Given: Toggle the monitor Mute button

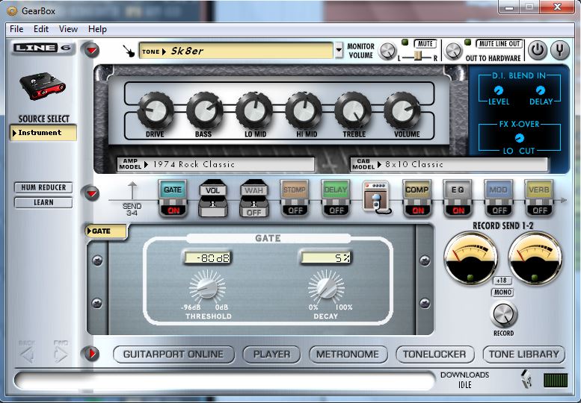Looking at the screenshot, I should pyautogui.click(x=425, y=43).
